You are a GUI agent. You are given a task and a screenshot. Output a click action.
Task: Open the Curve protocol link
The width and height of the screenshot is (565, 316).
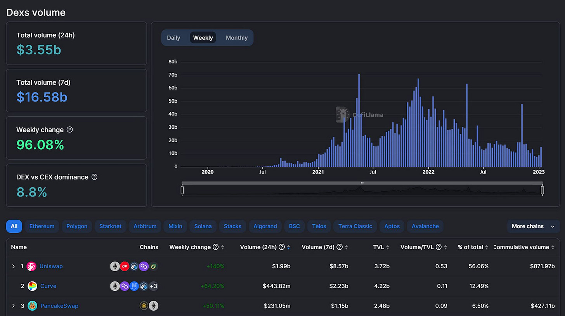[x=49, y=286]
